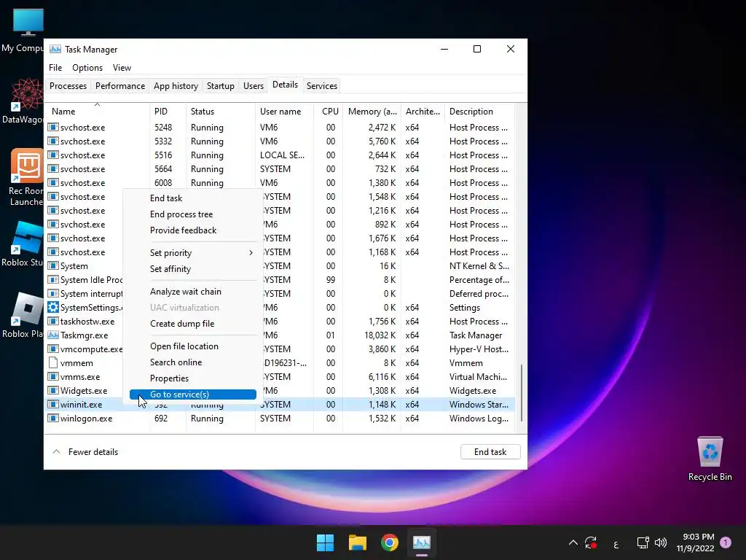The image size is (746, 560).
Task: Show hidden tray icons chevron
Action: 573,542
